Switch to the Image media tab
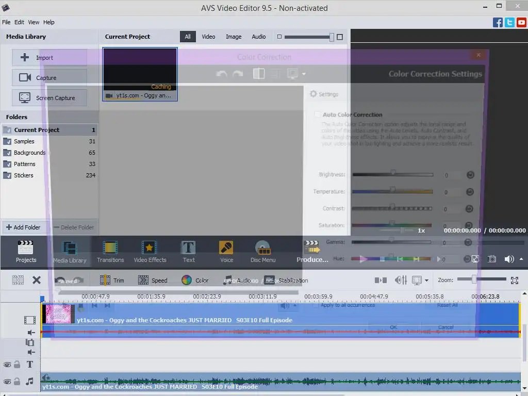Image resolution: width=528 pixels, height=396 pixels. click(234, 37)
